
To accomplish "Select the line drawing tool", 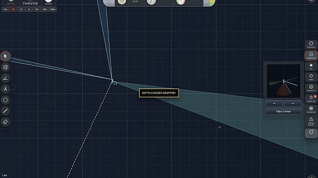I will click(x=5, y=111).
